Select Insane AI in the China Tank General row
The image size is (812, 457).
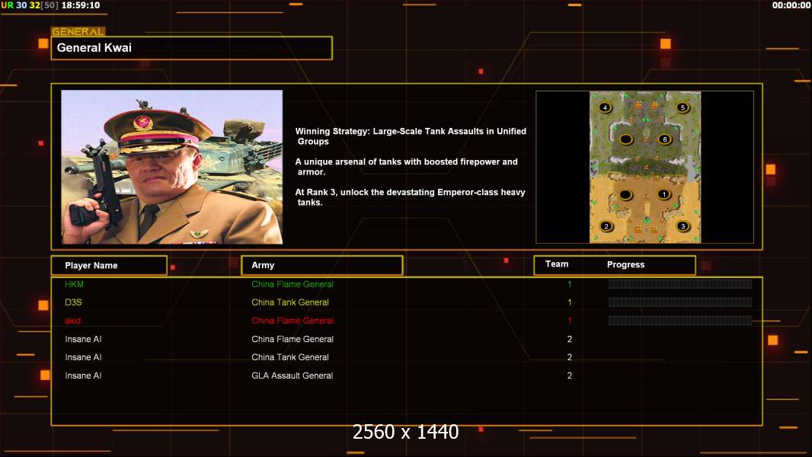(x=83, y=357)
